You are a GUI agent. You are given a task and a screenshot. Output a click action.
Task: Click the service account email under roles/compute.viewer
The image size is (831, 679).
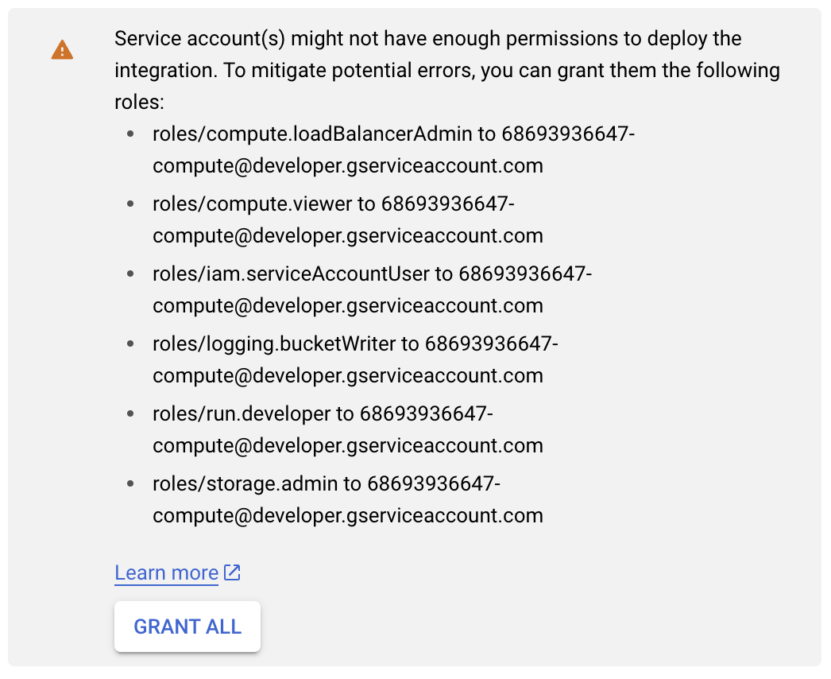[x=348, y=236]
